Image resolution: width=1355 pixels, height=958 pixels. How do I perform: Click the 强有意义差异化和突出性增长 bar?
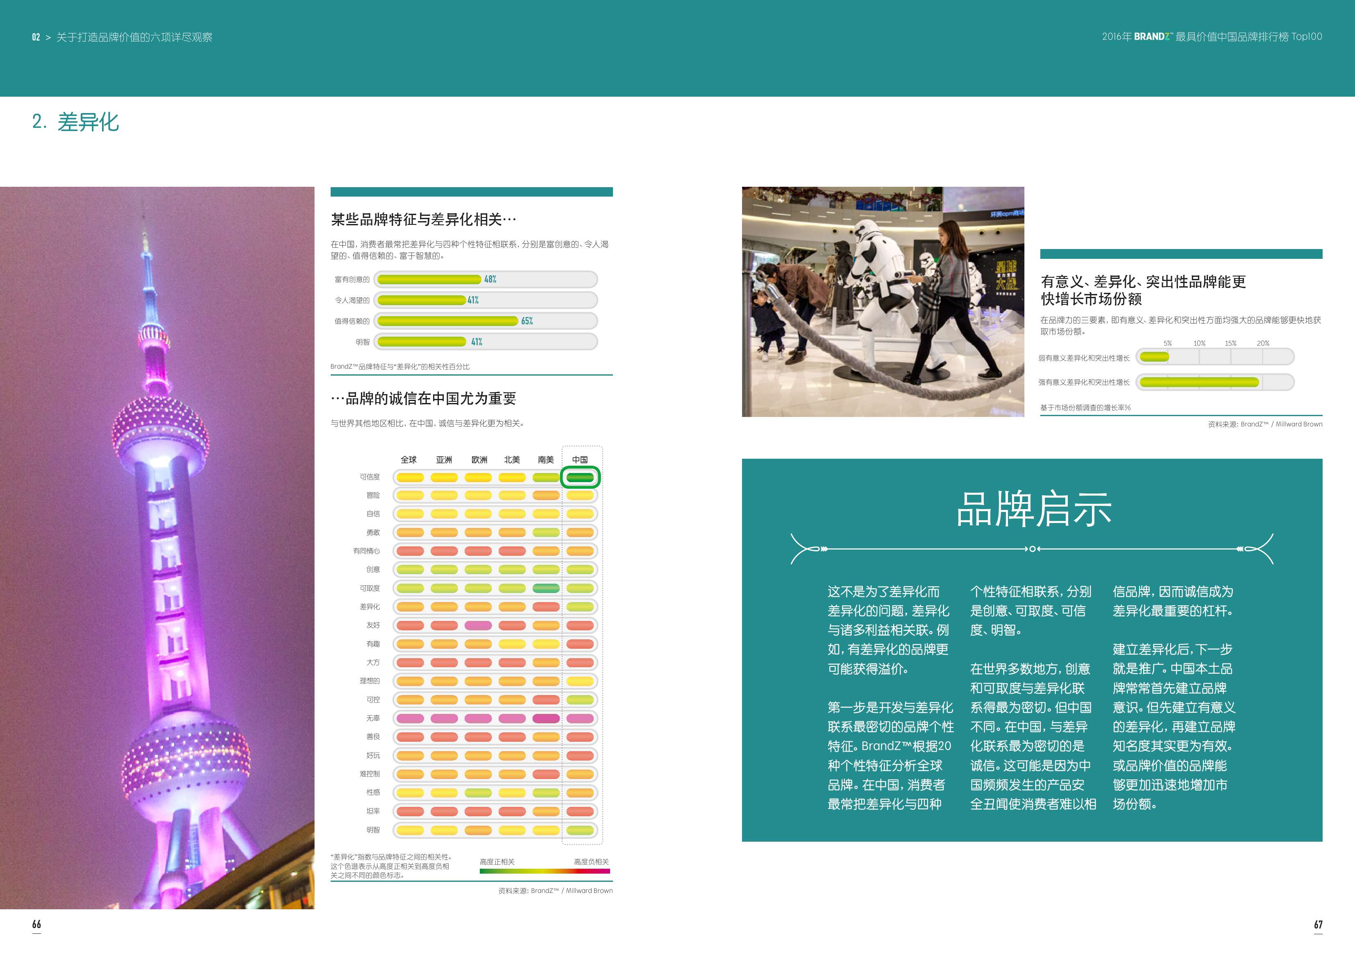coord(1215,382)
